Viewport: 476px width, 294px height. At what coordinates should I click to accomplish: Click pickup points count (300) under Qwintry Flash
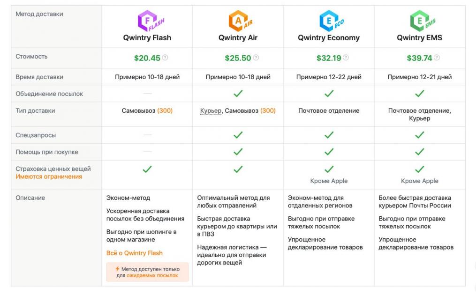click(x=165, y=110)
